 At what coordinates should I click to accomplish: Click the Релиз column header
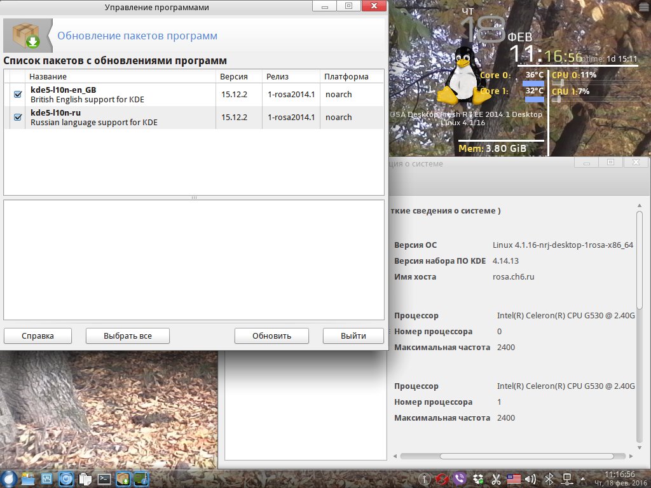coord(291,76)
